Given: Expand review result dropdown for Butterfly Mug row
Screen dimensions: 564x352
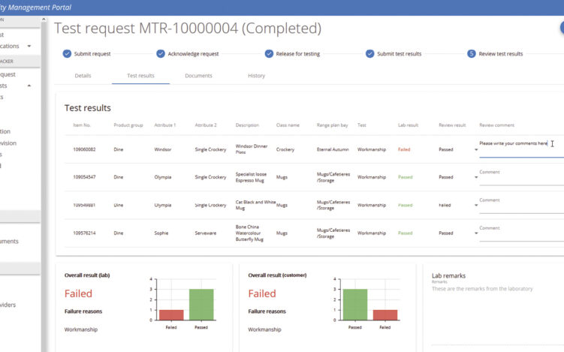Looking at the screenshot, I should point(475,233).
